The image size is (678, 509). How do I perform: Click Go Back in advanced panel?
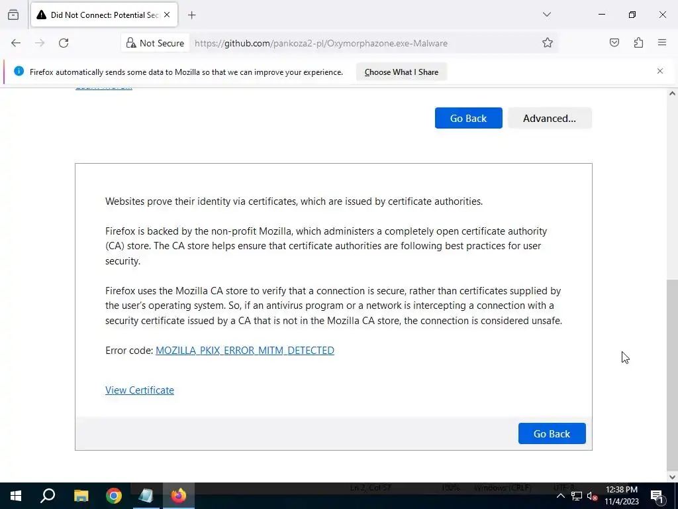pyautogui.click(x=552, y=433)
